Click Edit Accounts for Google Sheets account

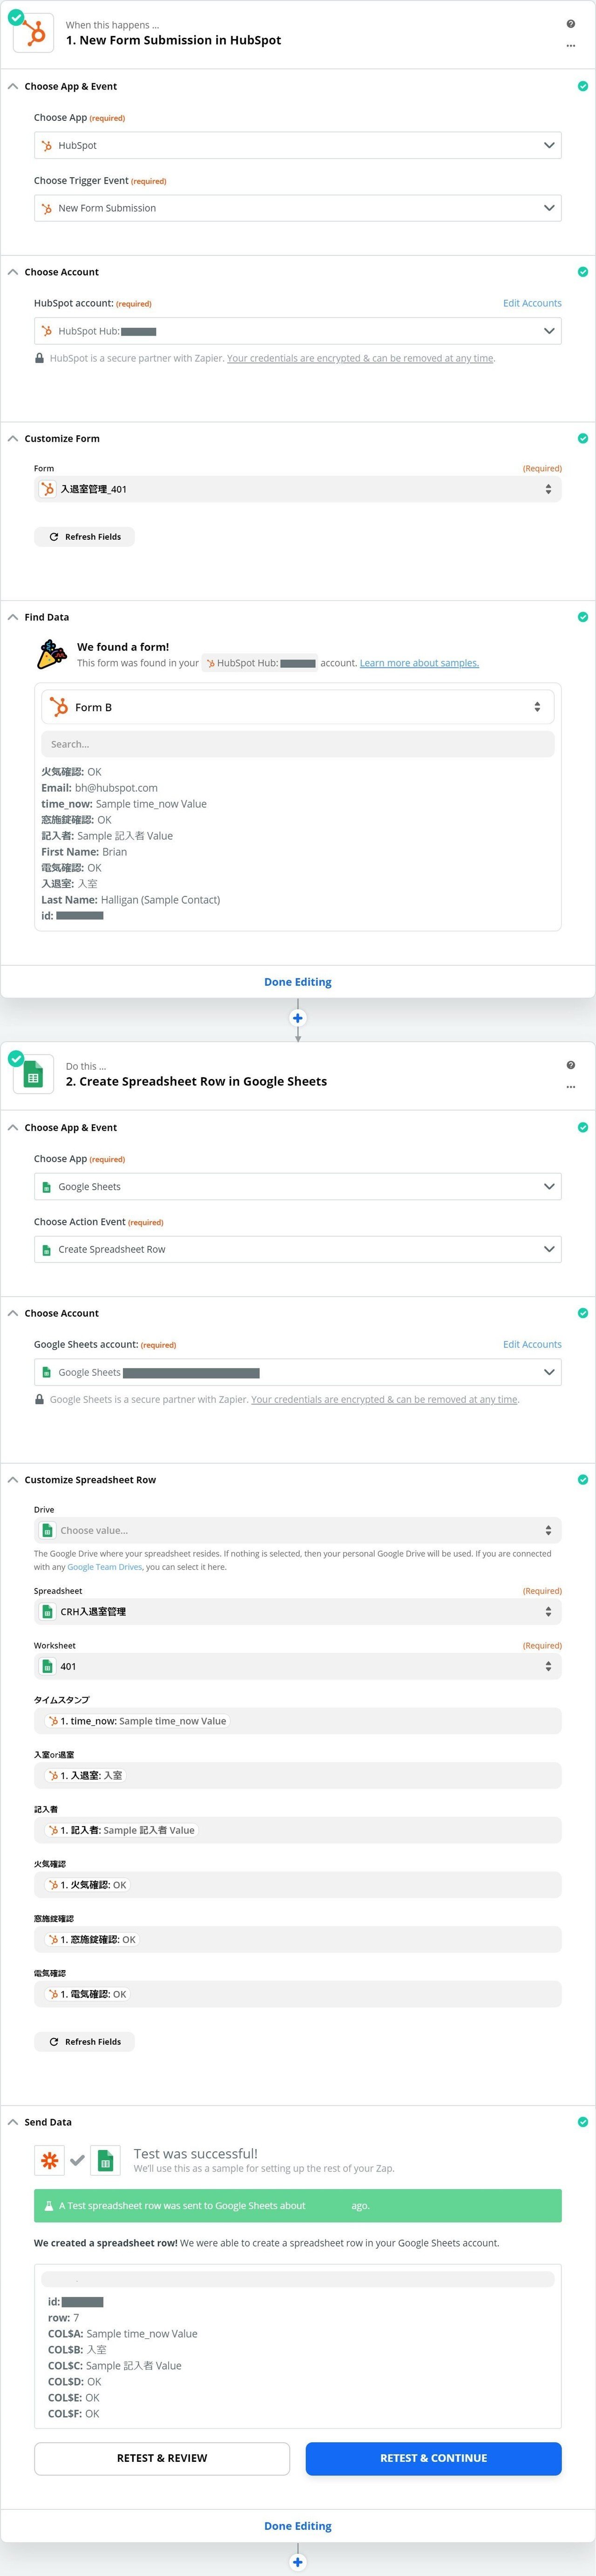click(532, 1344)
